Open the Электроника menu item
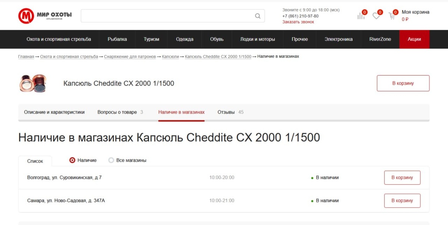This screenshot has width=448, height=225. tap(339, 39)
